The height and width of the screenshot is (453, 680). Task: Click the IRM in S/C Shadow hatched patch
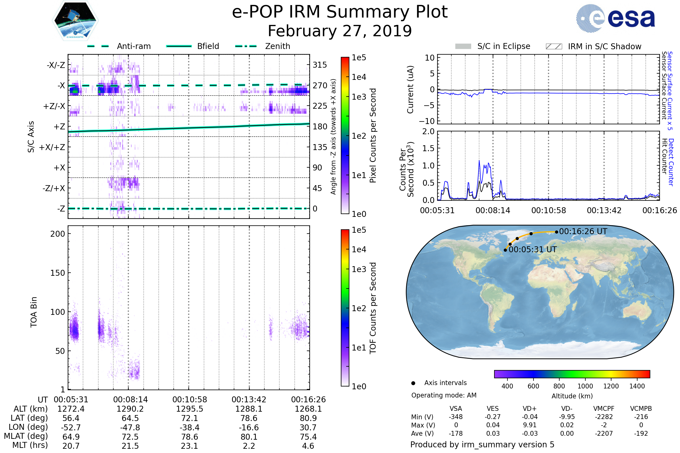point(554,46)
